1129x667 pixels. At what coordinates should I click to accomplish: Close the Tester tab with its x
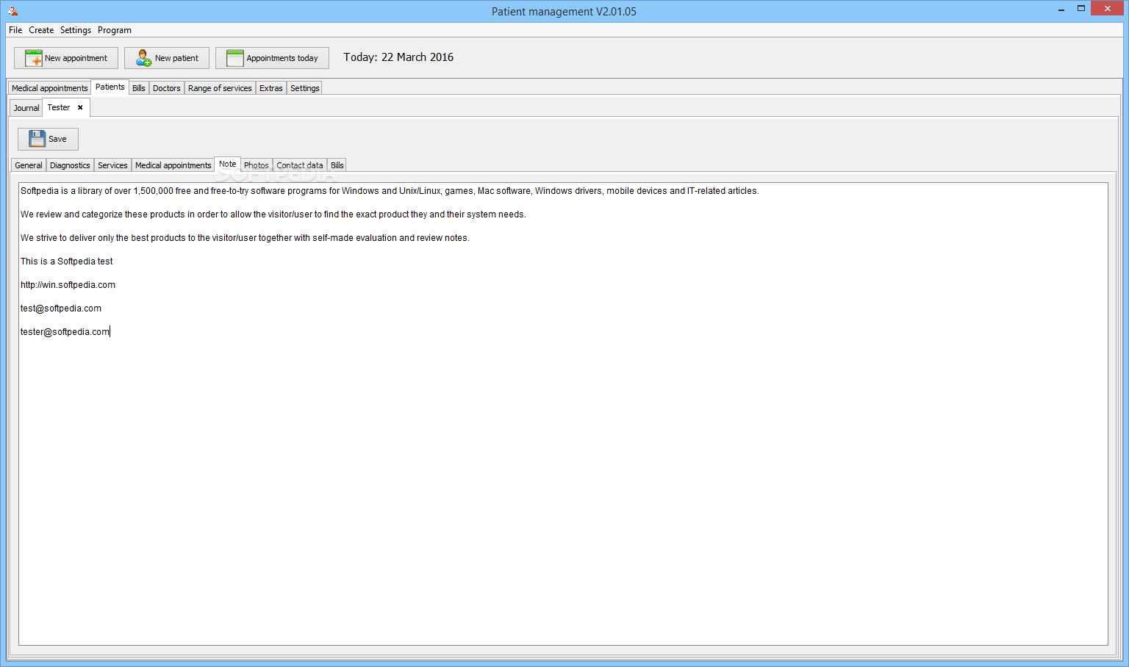click(80, 107)
